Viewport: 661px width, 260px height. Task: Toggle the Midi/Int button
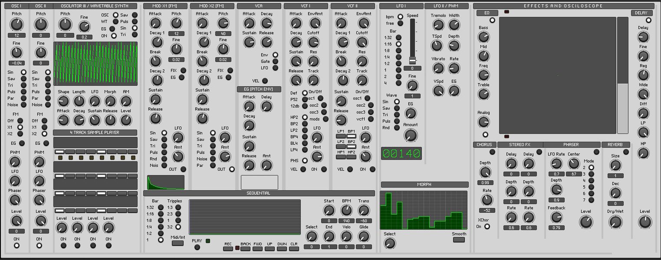(x=178, y=243)
